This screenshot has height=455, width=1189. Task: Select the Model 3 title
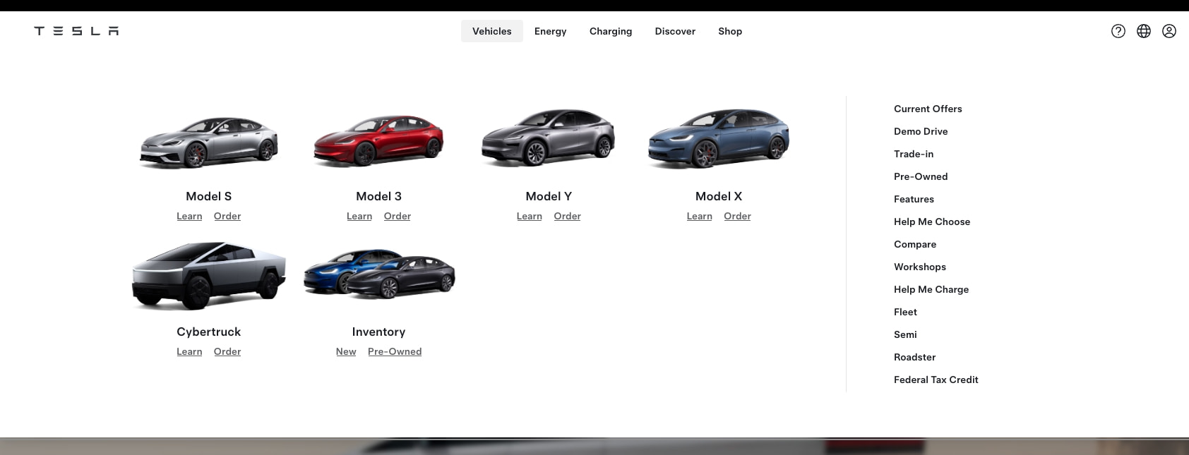tap(378, 196)
